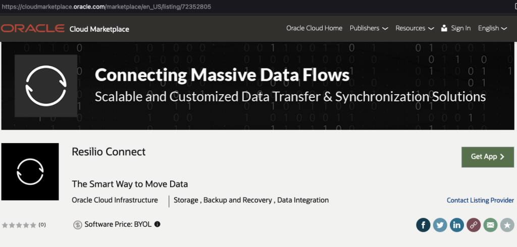Share listing on Facebook
This screenshot has height=247, width=517.
coord(423,225)
